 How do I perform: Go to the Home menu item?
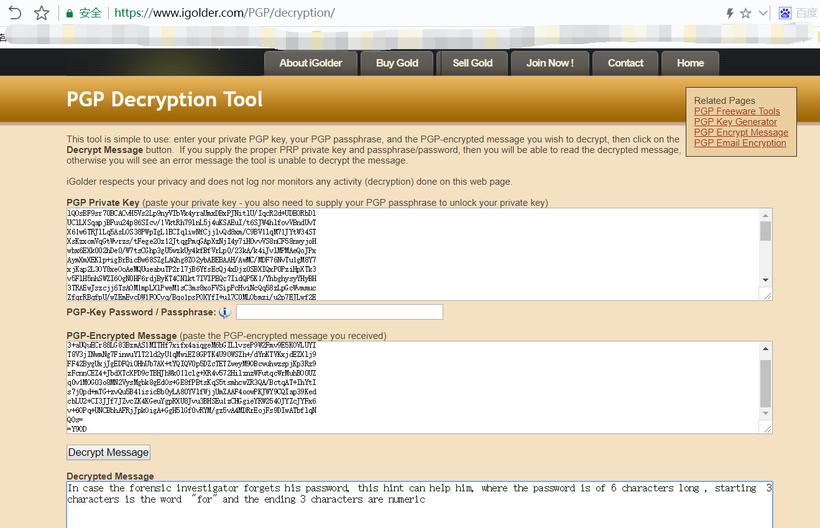pos(690,63)
